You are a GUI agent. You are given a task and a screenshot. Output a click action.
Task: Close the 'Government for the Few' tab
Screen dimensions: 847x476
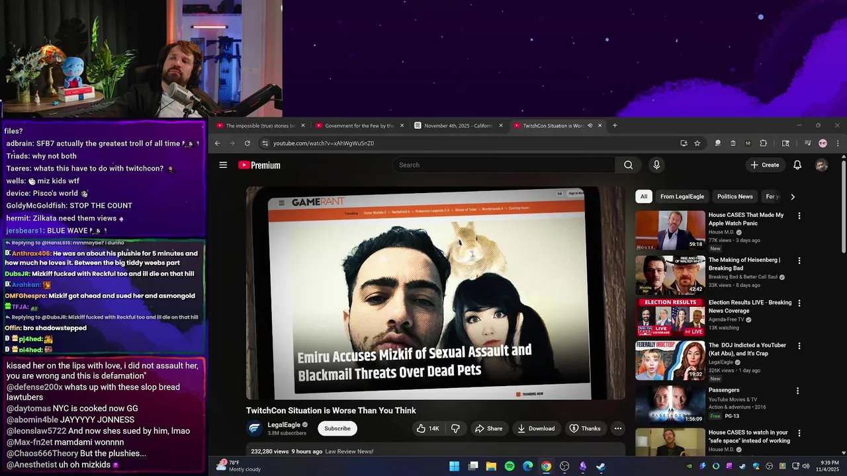point(402,126)
